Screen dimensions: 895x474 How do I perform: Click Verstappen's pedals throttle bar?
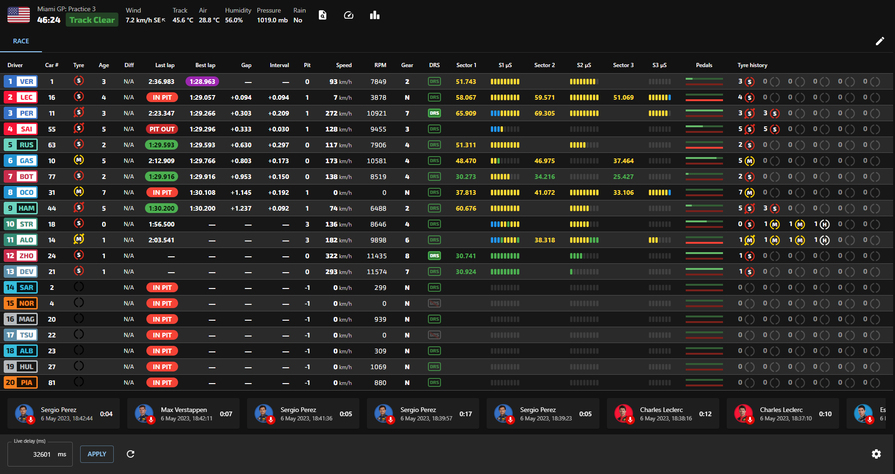(x=704, y=79)
